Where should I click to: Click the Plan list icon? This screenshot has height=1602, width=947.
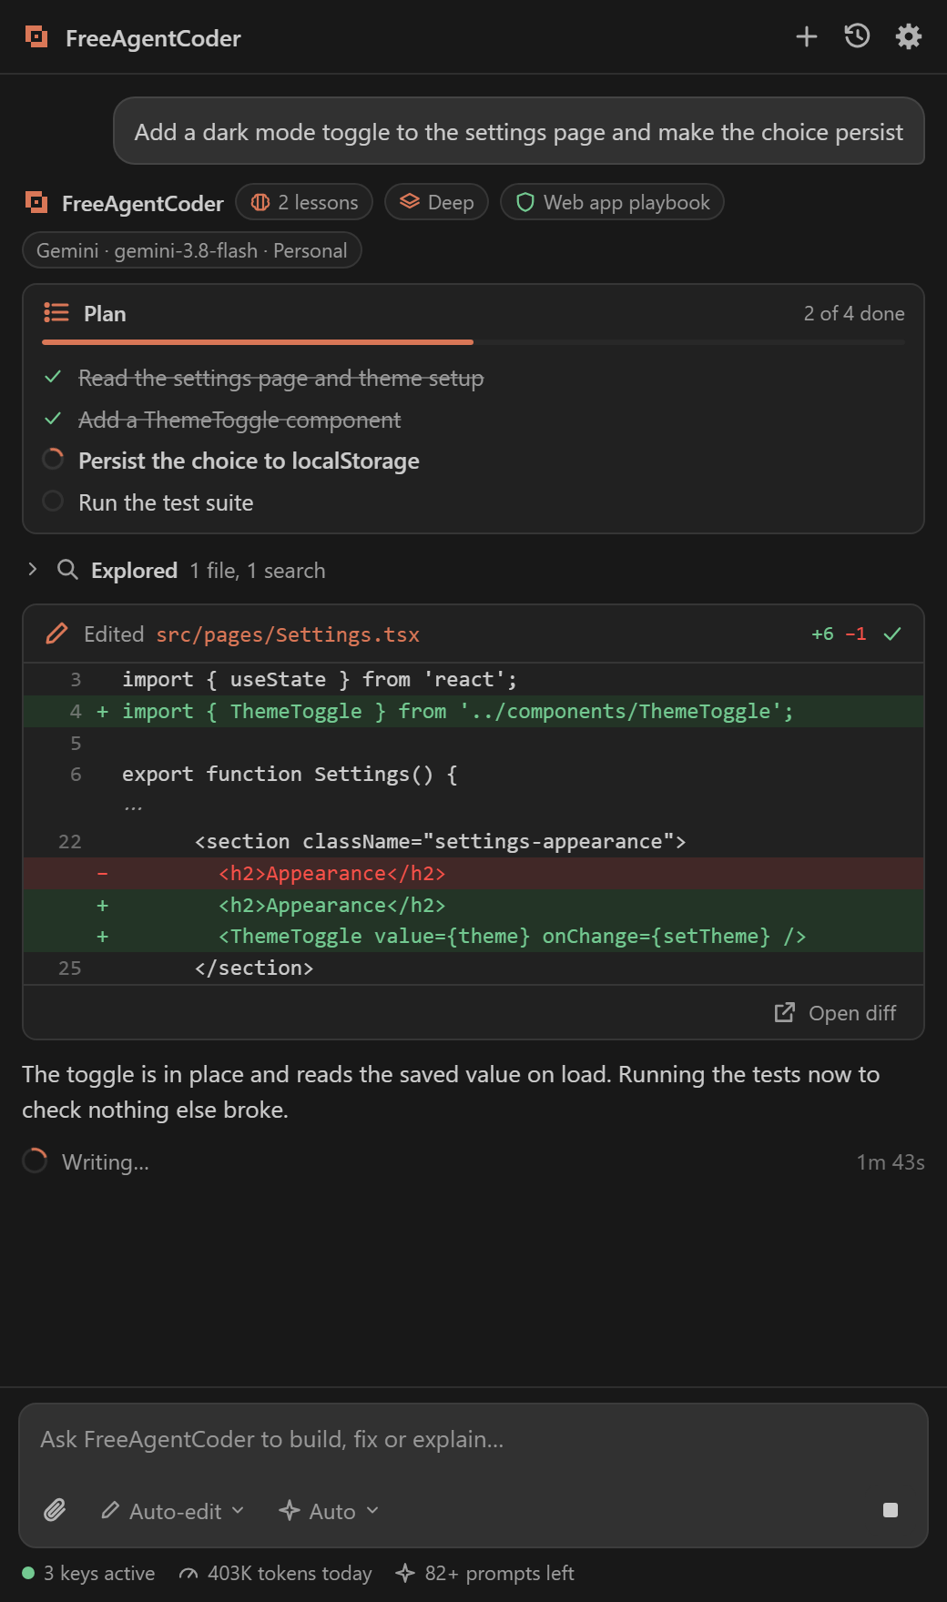pyautogui.click(x=56, y=313)
